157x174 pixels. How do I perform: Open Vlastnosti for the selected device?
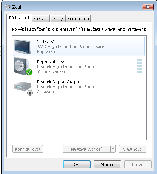point(132,149)
